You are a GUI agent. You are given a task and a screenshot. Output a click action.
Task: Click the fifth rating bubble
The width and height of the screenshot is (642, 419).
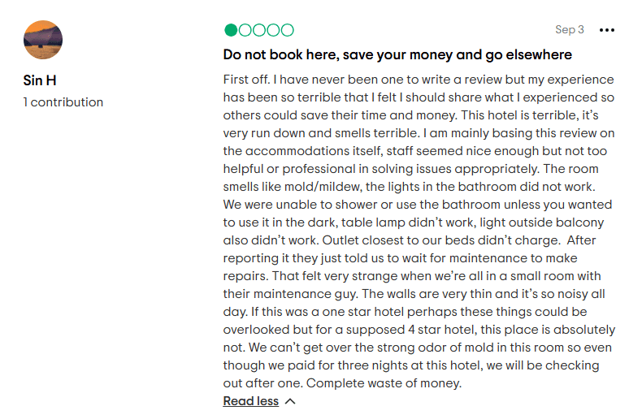[x=286, y=30]
